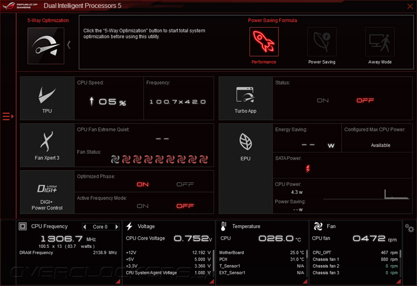Open the left sidebar menu arrow
Viewport: 417px width, 286px height.
[8, 116]
